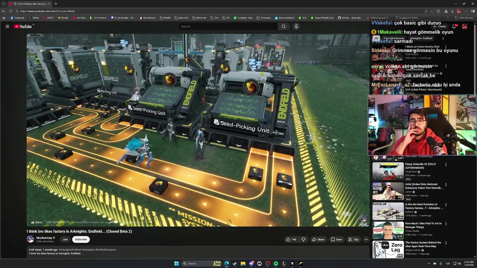This screenshot has height=268, width=477.
Task: Open options menu for Artık Çin'den Ürün video
Action: tap(446, 185)
